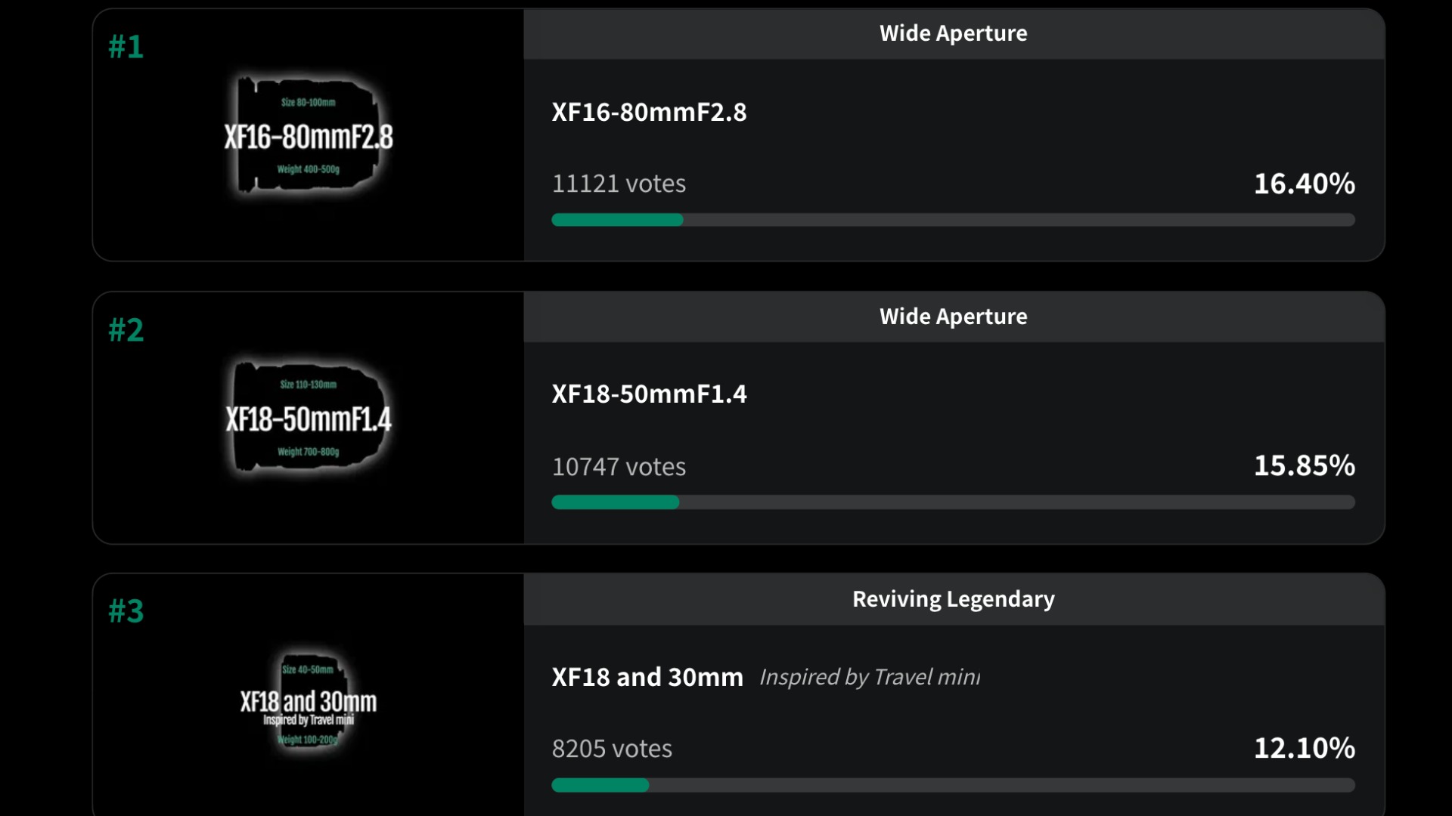This screenshot has height=816, width=1452.
Task: Click the XF16-80mmF2.8 lens image
Action: [309, 136]
